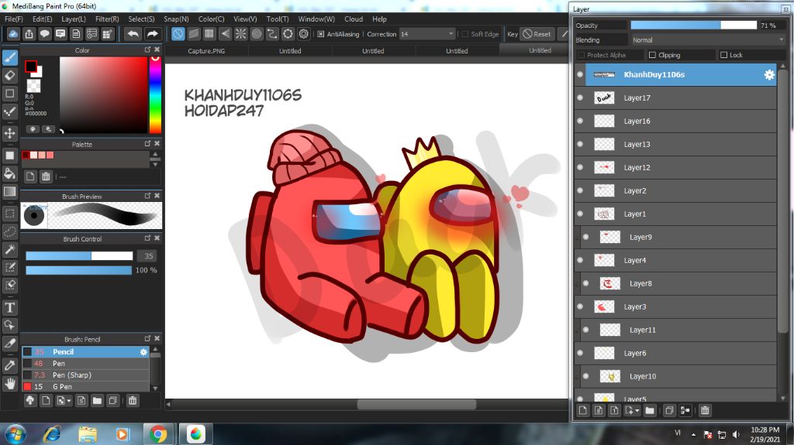
Task: Delete palette color with trash icon
Action: point(46,176)
